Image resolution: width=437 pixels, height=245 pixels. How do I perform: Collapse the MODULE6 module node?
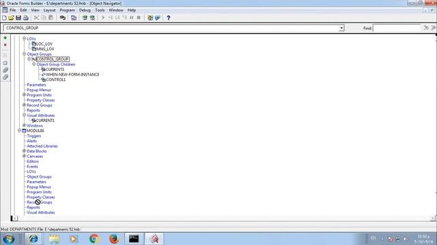point(19,131)
